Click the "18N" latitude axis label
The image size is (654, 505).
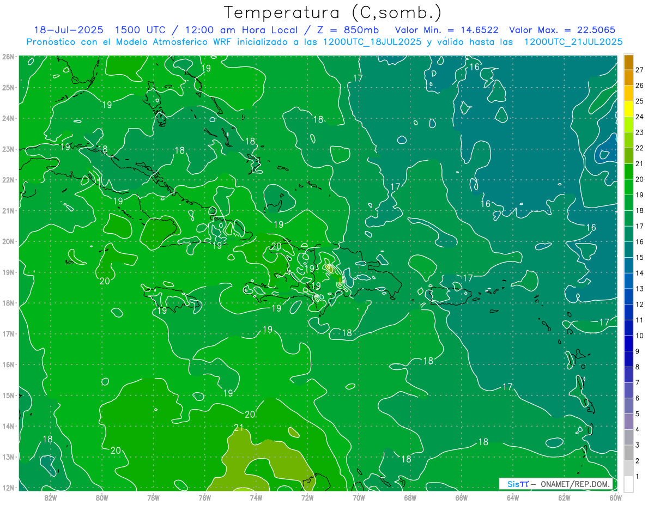(8, 303)
